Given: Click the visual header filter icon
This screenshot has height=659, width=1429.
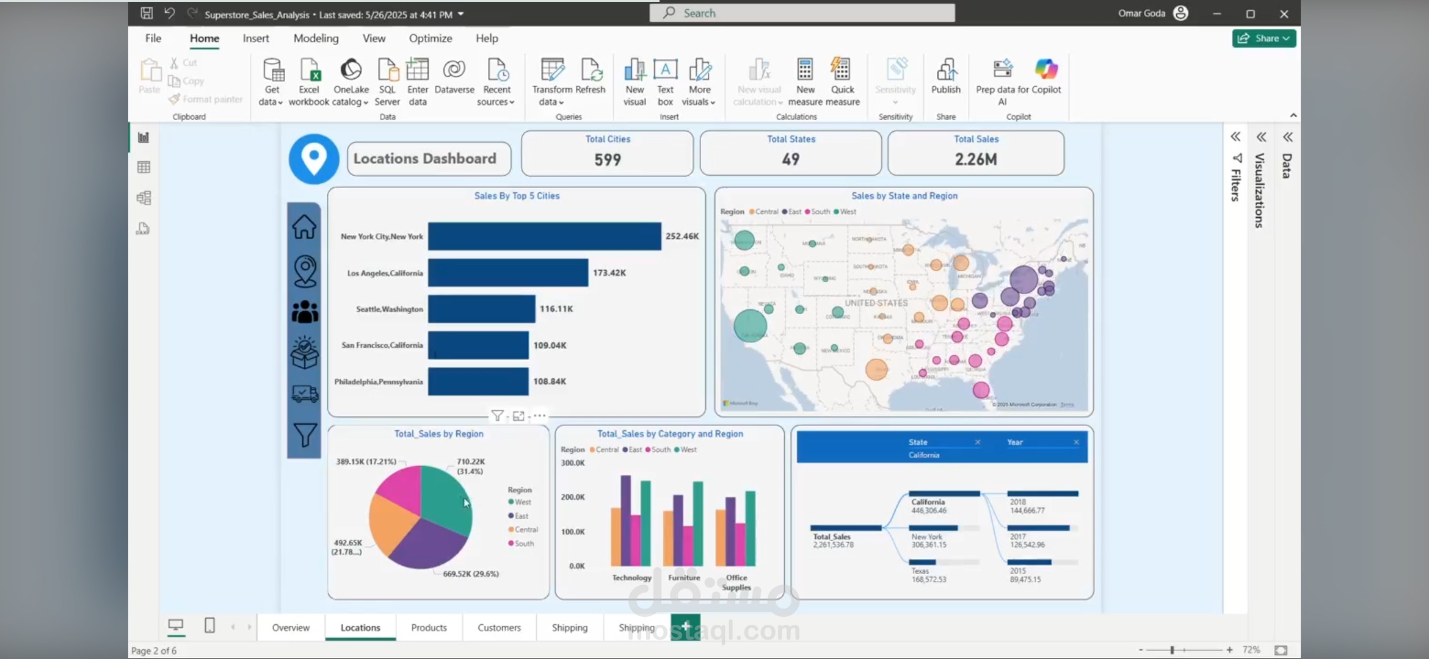Looking at the screenshot, I should [497, 416].
